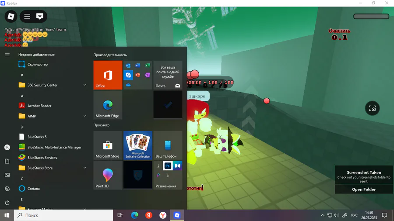Open the Yandex Browser taskbar icon
Image resolution: width=394 pixels, height=221 pixels.
(x=163, y=215)
